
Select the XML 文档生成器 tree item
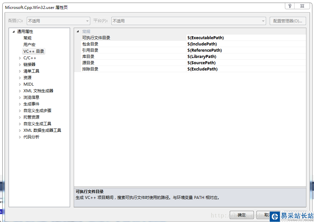pos(38,91)
